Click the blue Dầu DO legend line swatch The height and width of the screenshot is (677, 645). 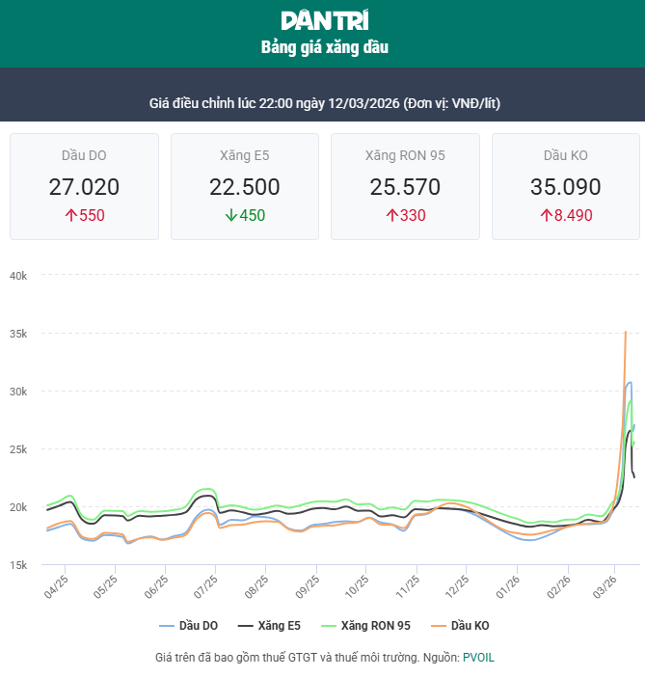166,626
